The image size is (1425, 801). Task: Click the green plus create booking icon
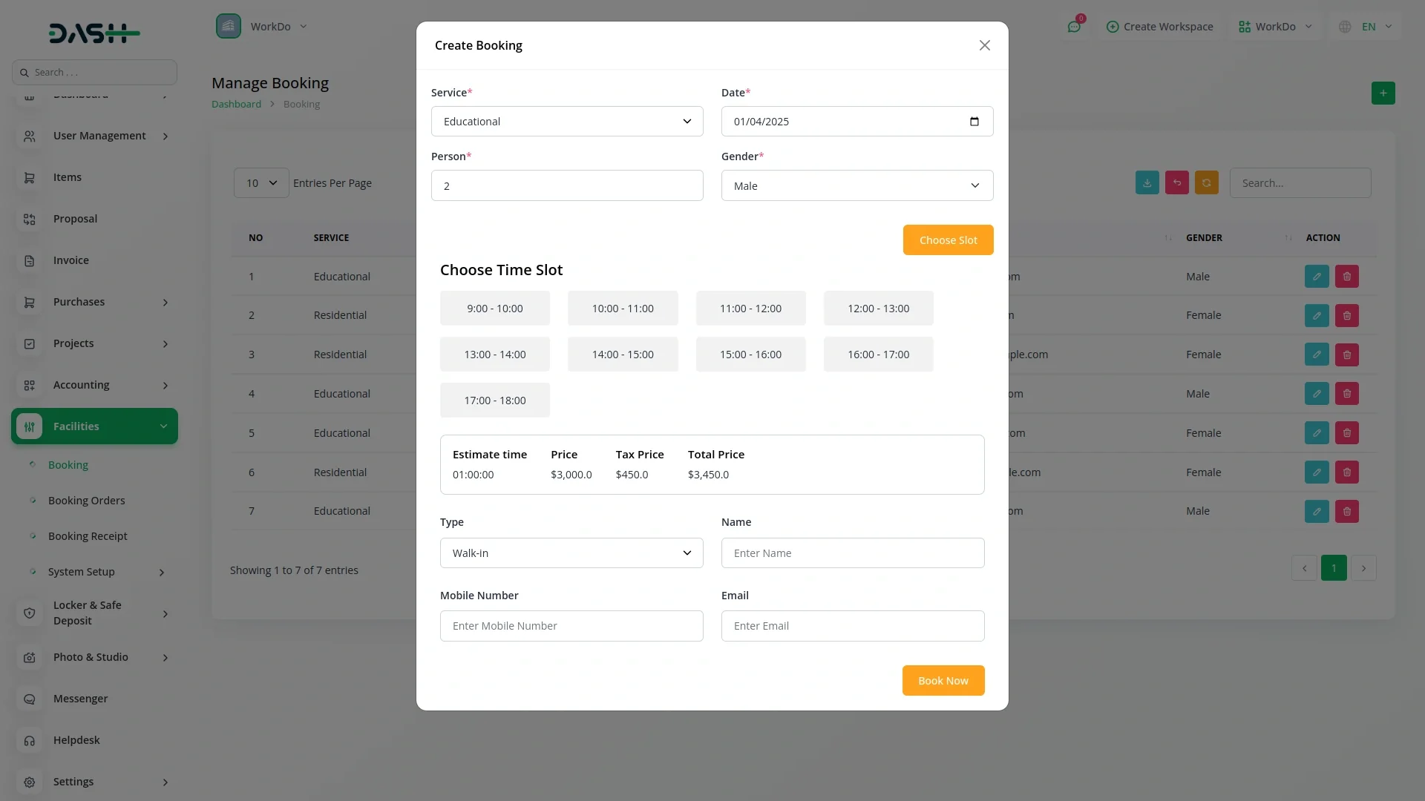coord(1383,93)
